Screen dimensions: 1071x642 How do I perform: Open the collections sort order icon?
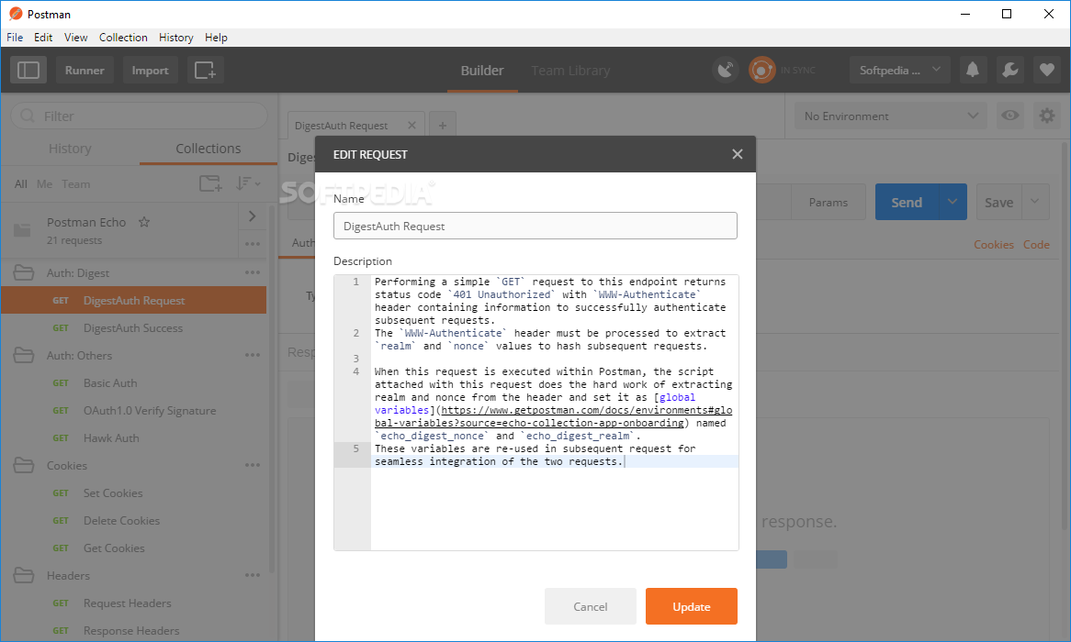click(248, 183)
